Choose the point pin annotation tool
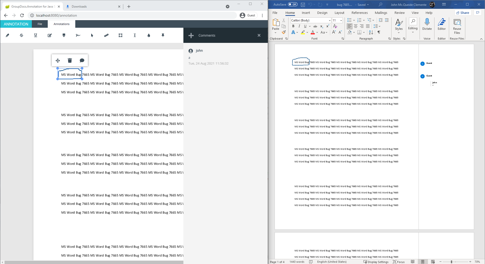Image resolution: width=485 pixels, height=264 pixels. click(163, 35)
